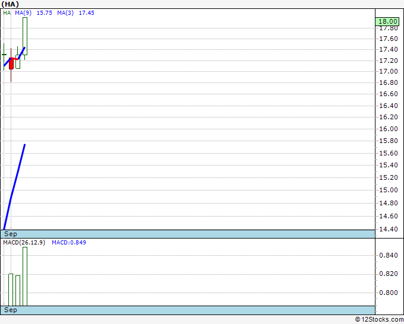Click the green 18.00 current price tag

tap(387, 21)
